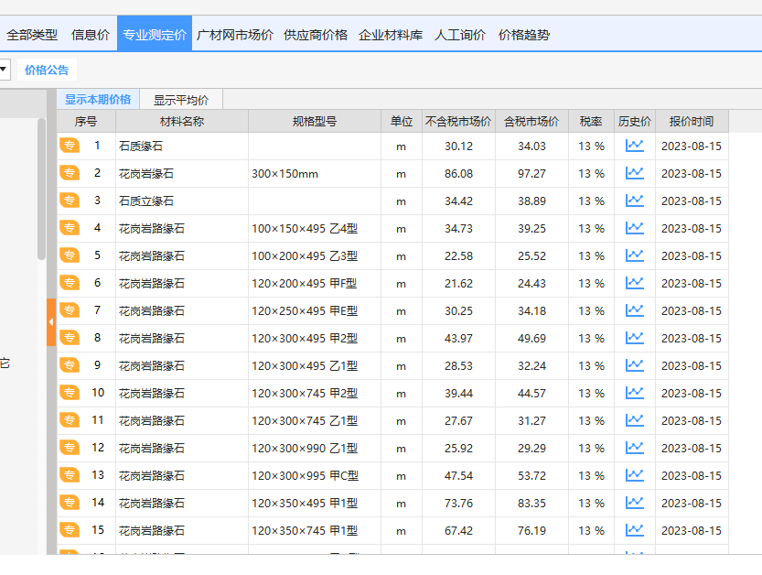The width and height of the screenshot is (762, 575).
Task: Select tax-included price 83.35
Action: (531, 503)
